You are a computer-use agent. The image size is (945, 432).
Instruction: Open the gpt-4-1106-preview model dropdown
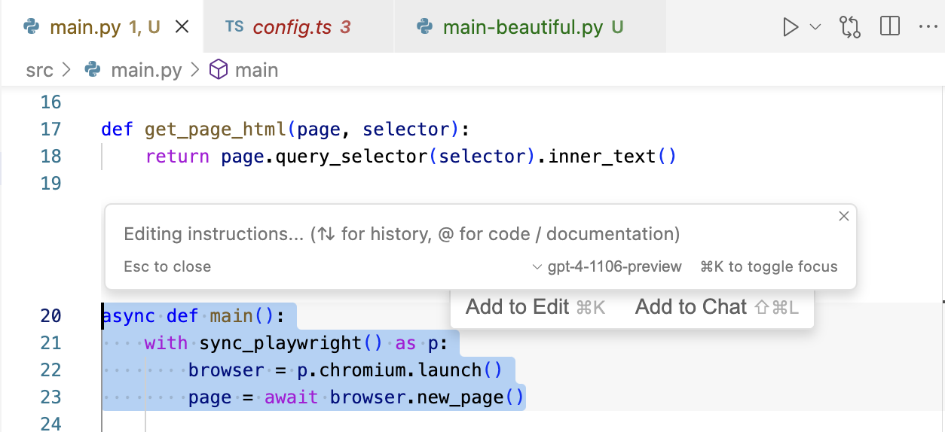coord(607,267)
